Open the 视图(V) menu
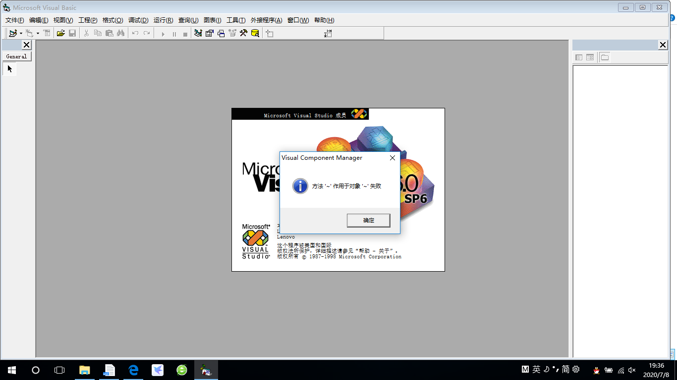Viewport: 677px width, 380px height. [63, 20]
